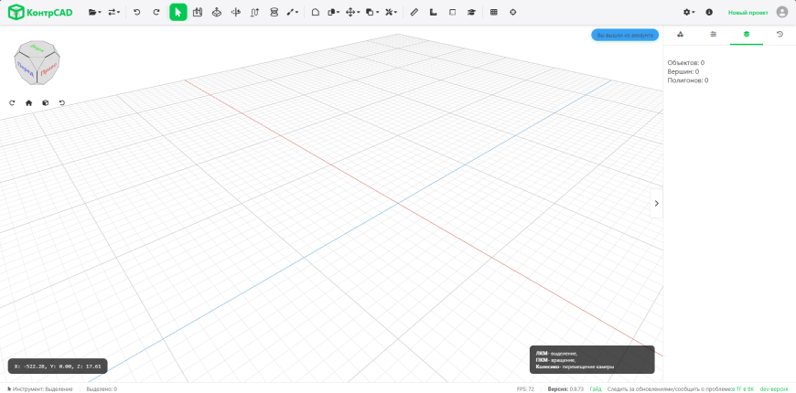Toggle perspective with the cube icon
The image size is (796, 393).
pyautogui.click(x=45, y=103)
